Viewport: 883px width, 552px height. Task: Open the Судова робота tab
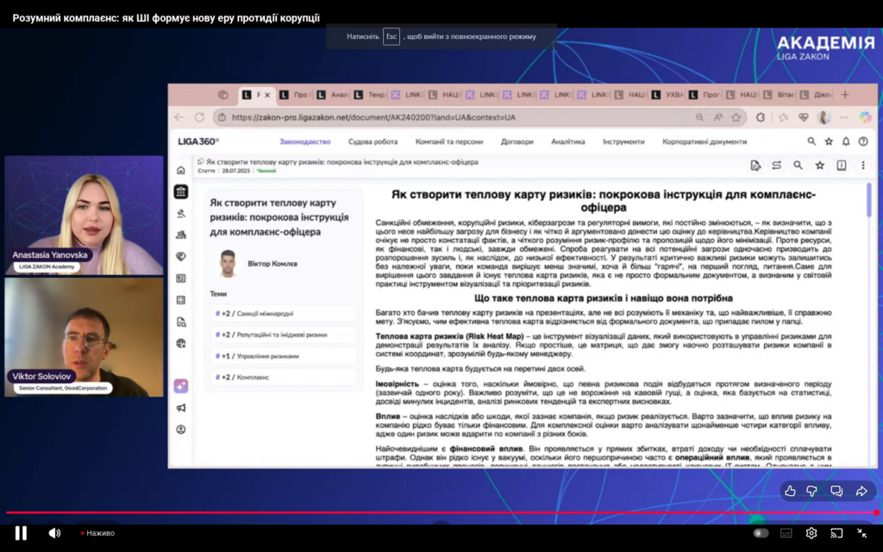click(373, 141)
